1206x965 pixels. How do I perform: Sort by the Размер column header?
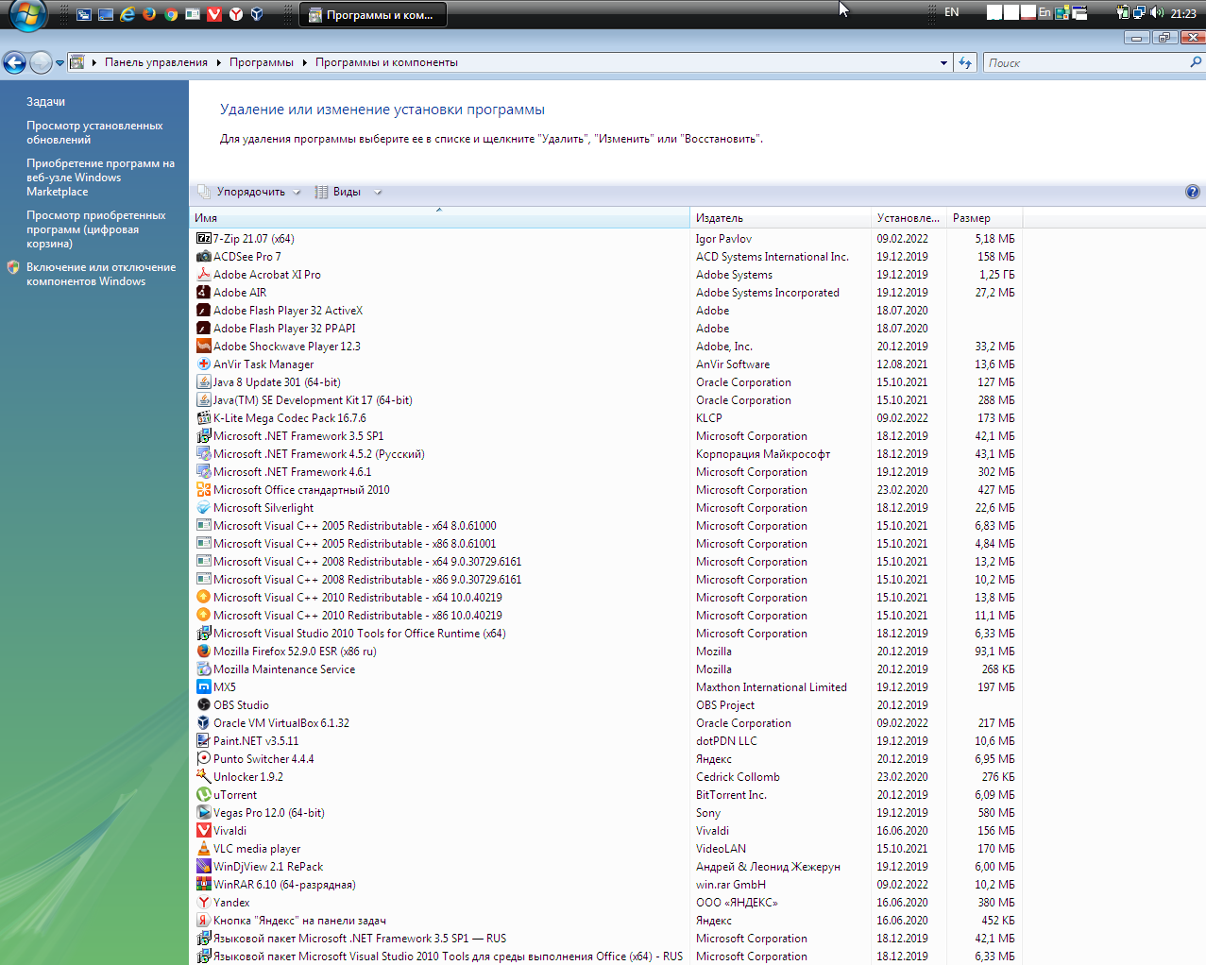point(985,218)
